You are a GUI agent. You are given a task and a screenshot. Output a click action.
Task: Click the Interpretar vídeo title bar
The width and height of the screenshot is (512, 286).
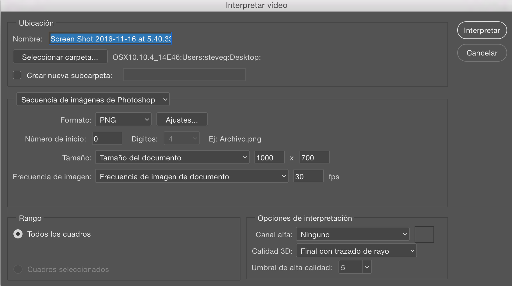[x=256, y=5]
